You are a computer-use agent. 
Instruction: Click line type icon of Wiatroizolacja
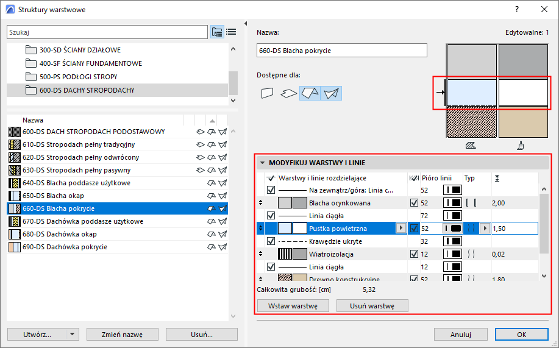coord(471,254)
